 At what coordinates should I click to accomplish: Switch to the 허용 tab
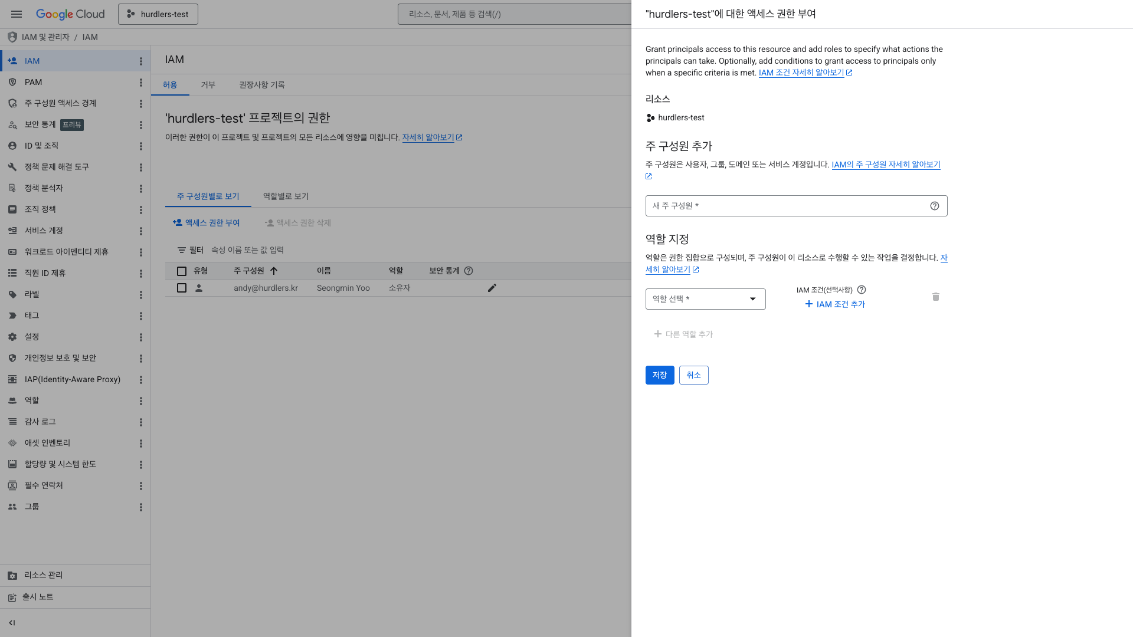pos(170,85)
